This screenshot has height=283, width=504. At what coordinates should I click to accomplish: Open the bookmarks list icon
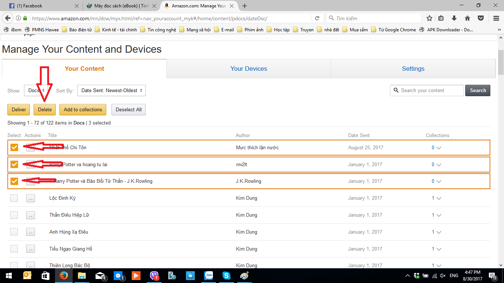pyautogui.click(x=441, y=18)
